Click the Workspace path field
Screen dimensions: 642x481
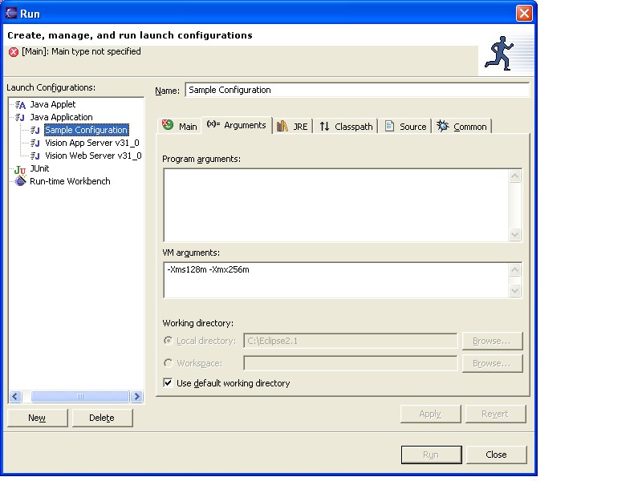351,363
